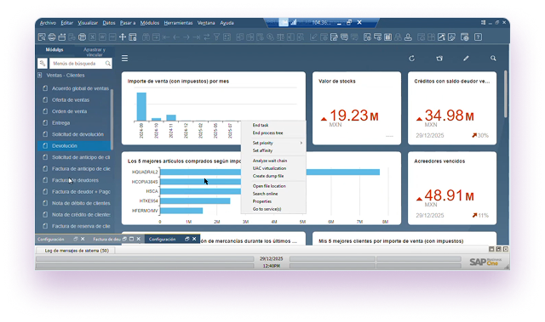Viewport: 545px width, 322px height.
Task: Collapse the Ventas - Clientes tree node
Action: [x=40, y=76]
